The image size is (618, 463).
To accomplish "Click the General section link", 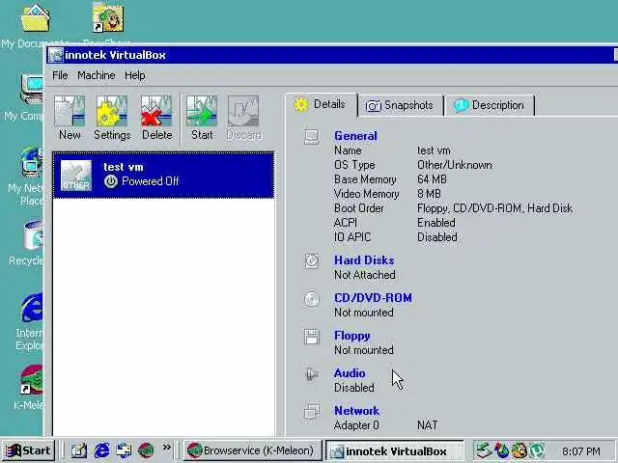I will point(355,136).
